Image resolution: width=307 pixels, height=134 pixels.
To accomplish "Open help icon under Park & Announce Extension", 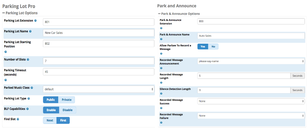I will coord(161,28).
